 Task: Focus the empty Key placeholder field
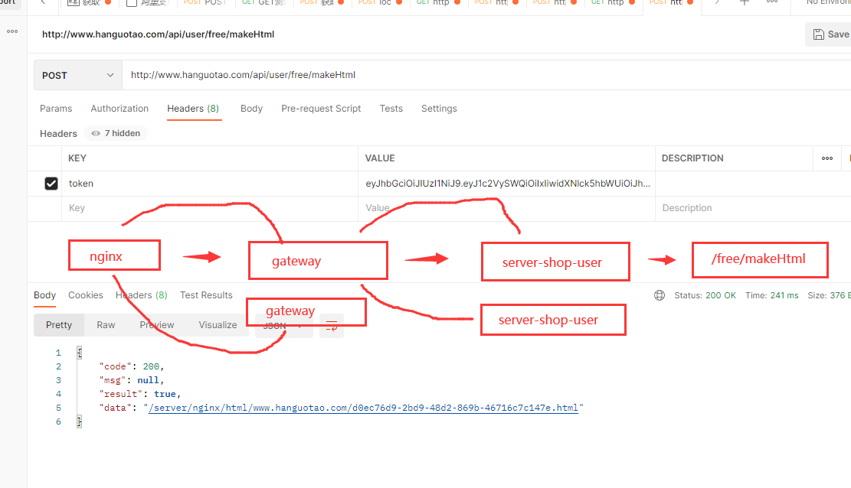pyautogui.click(x=209, y=208)
